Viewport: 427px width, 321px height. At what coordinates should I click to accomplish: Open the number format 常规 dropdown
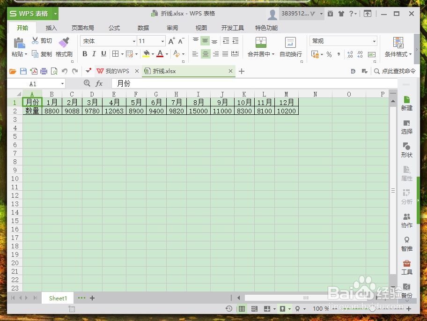pos(374,41)
